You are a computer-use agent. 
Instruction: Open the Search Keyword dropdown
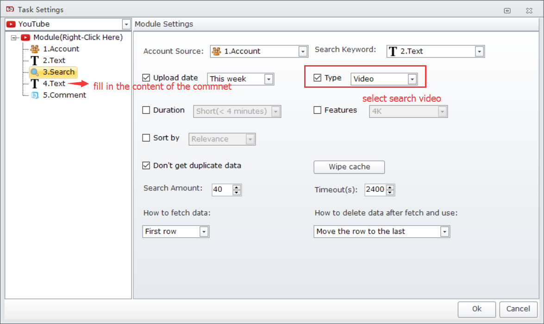pyautogui.click(x=480, y=51)
